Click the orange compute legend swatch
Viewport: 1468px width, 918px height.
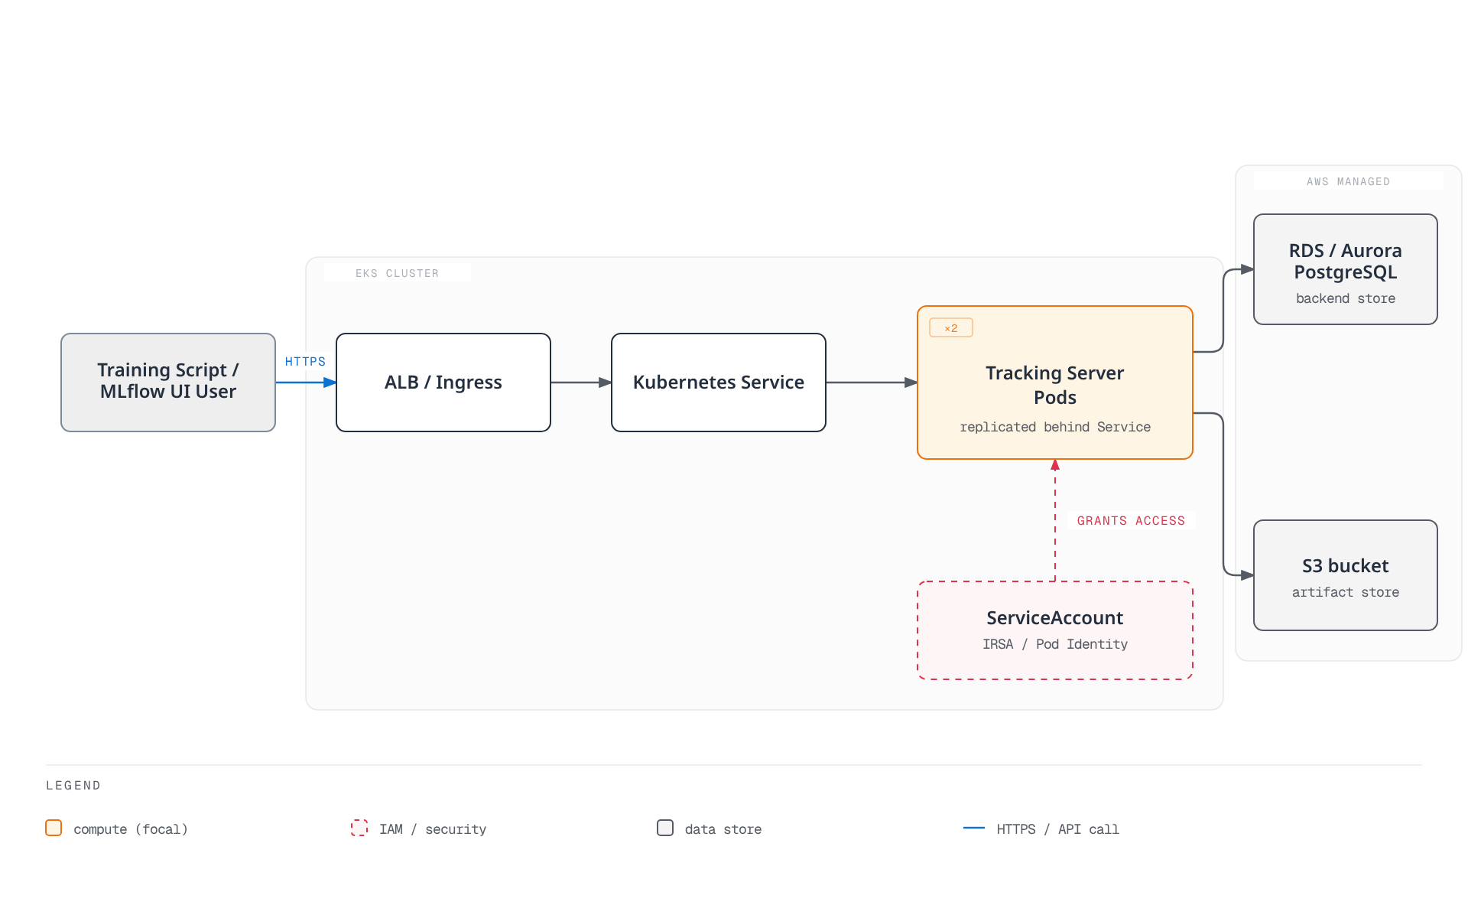point(54,828)
